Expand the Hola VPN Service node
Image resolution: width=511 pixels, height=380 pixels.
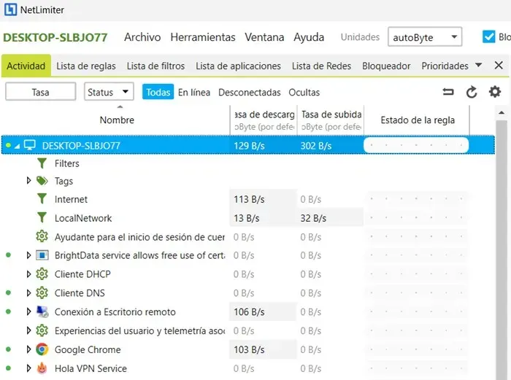[x=28, y=368]
